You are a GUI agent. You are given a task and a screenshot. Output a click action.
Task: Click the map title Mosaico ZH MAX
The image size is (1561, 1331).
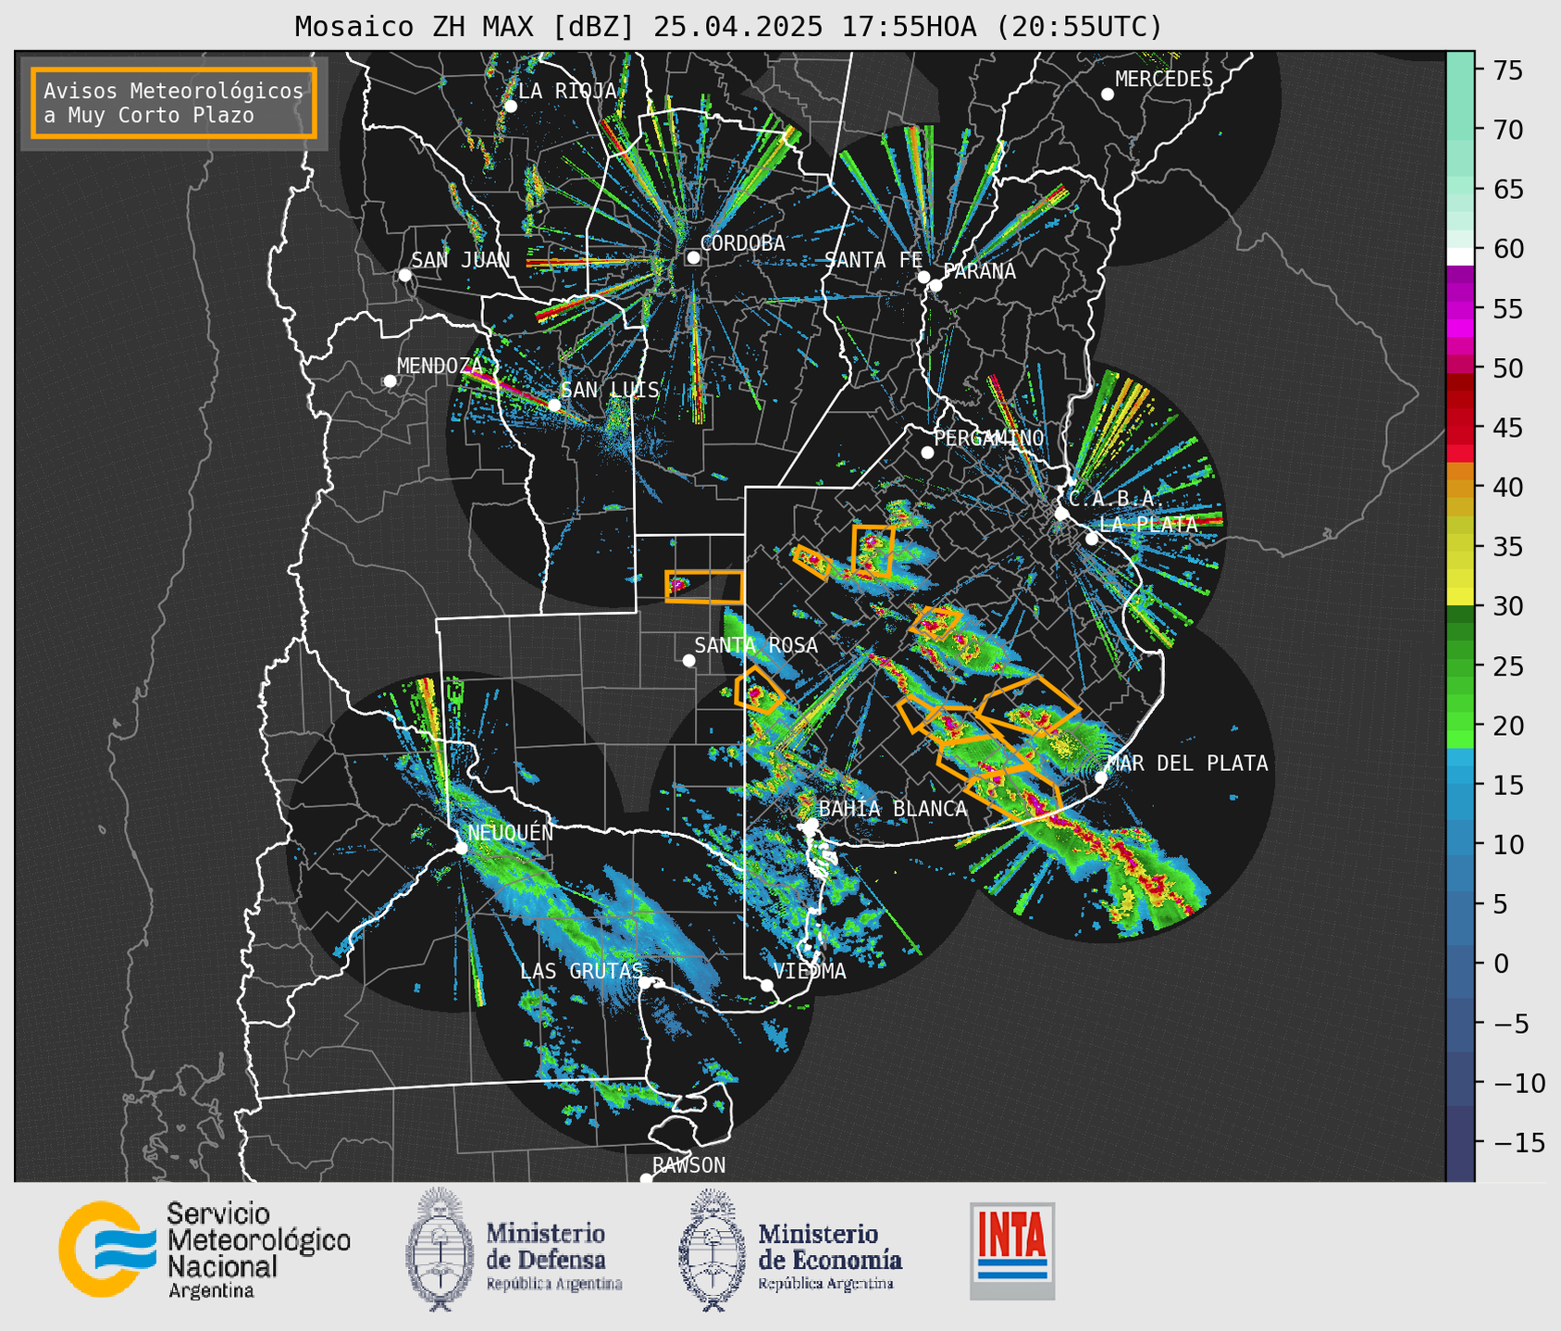pyautogui.click(x=728, y=26)
